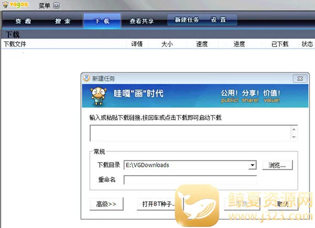This screenshot has height=228, width=315.
Task: Switch to the 资源 tab
Action: tap(23, 21)
